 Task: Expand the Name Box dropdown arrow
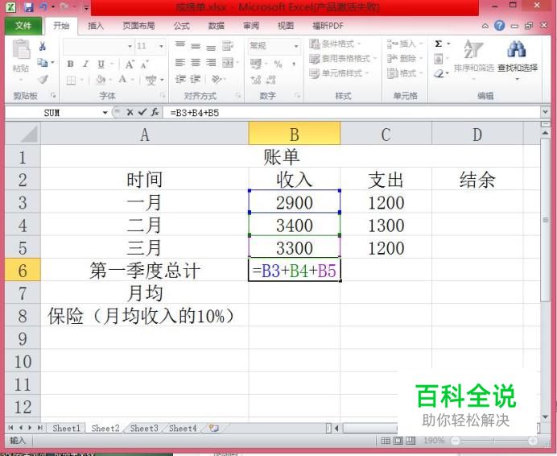[x=105, y=113]
